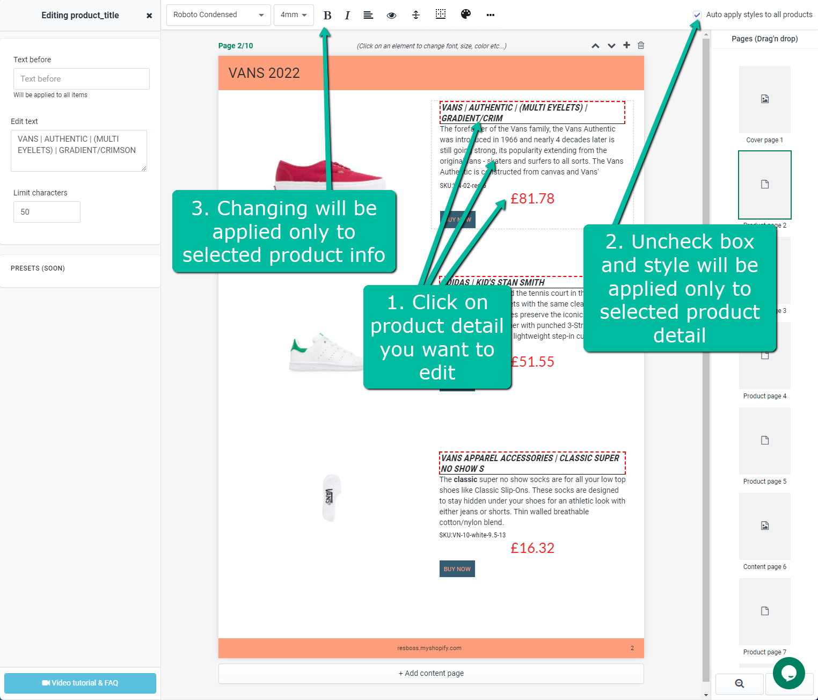Toggle bold formatting in toolbar
The image size is (818, 700).
(x=327, y=15)
